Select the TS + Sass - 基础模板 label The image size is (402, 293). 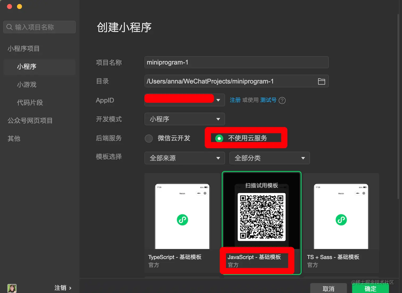point(333,257)
